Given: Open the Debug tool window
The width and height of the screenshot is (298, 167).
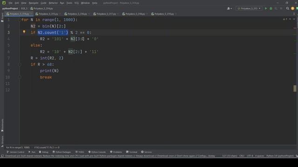Looking at the screenshot, I should [x=44, y=152].
